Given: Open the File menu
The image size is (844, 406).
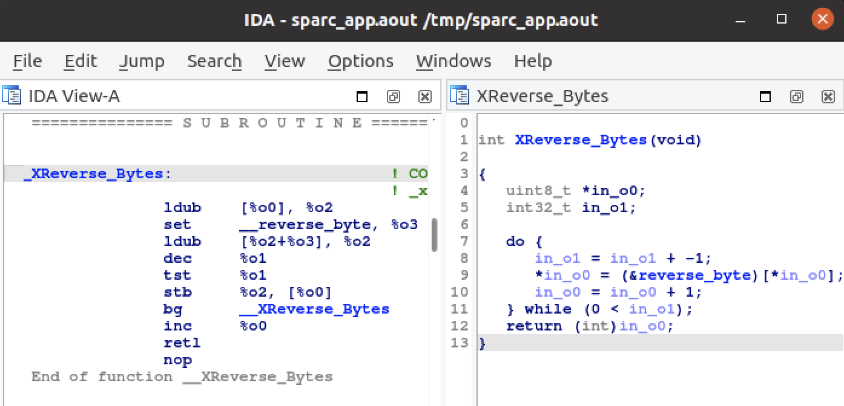Looking at the screenshot, I should (27, 61).
